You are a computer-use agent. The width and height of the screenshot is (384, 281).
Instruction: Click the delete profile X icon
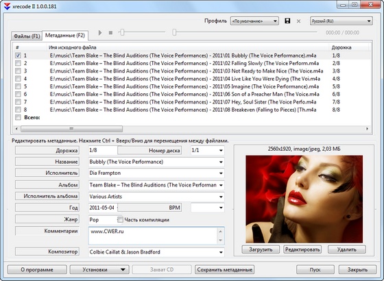(298, 21)
